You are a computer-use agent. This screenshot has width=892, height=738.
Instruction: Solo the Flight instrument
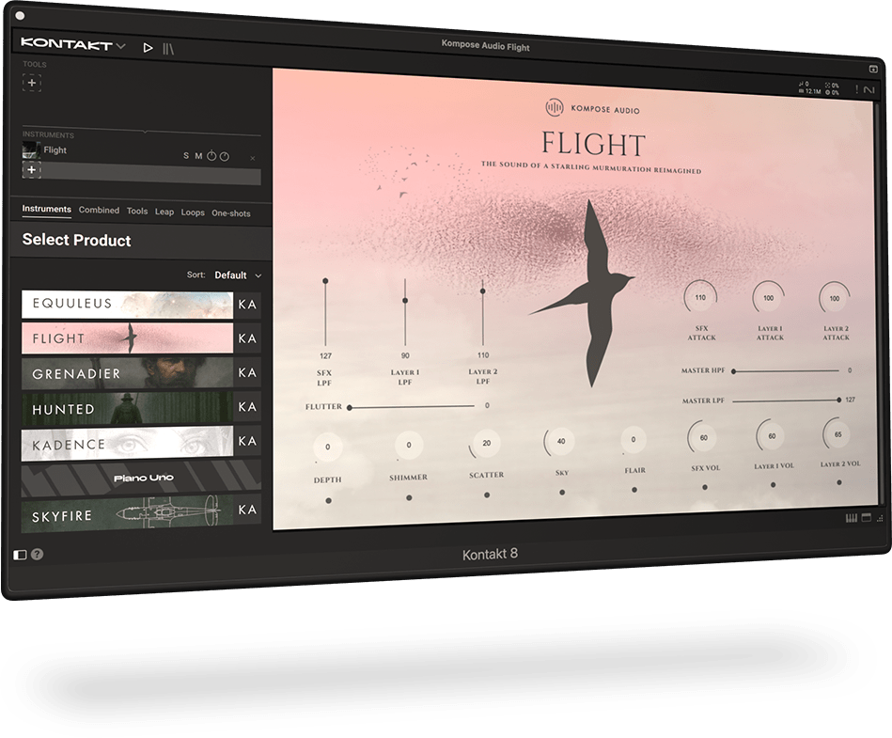(x=186, y=156)
